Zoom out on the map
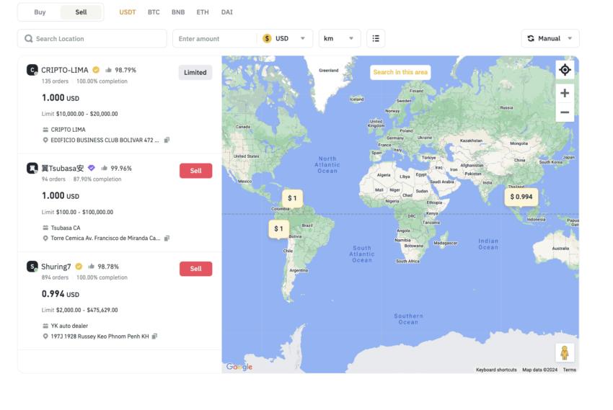The height and width of the screenshot is (410, 613). click(x=565, y=112)
